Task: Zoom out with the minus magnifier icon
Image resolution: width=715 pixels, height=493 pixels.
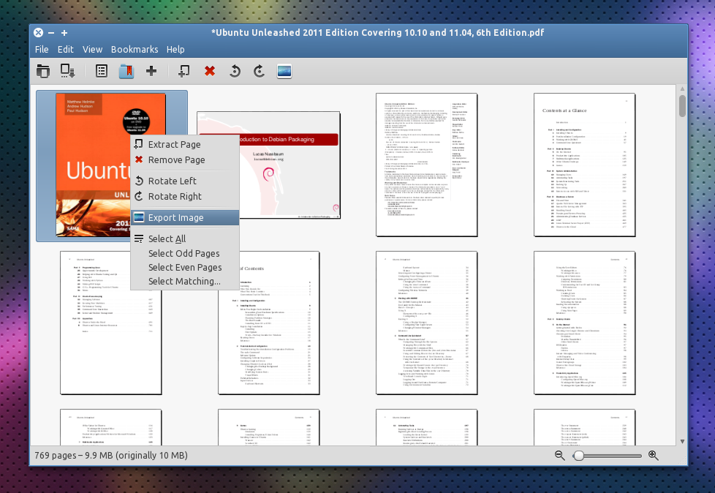Action: click(x=559, y=455)
